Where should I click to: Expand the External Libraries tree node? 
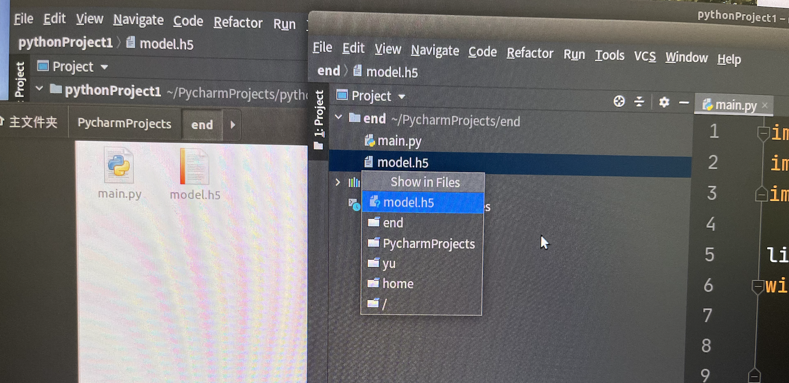338,182
